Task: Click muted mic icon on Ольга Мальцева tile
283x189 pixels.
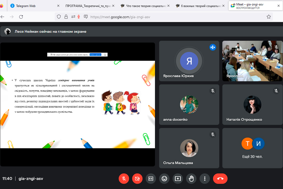Action: pyautogui.click(x=213, y=135)
